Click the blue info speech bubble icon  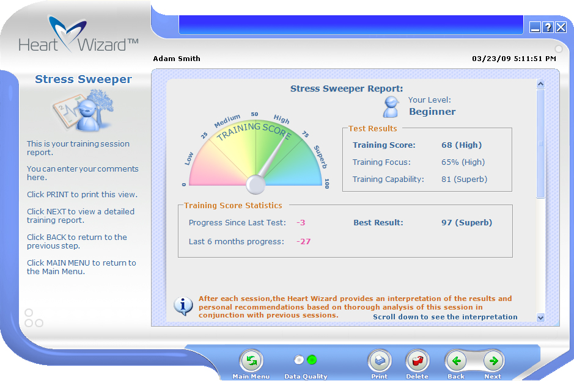tap(183, 306)
